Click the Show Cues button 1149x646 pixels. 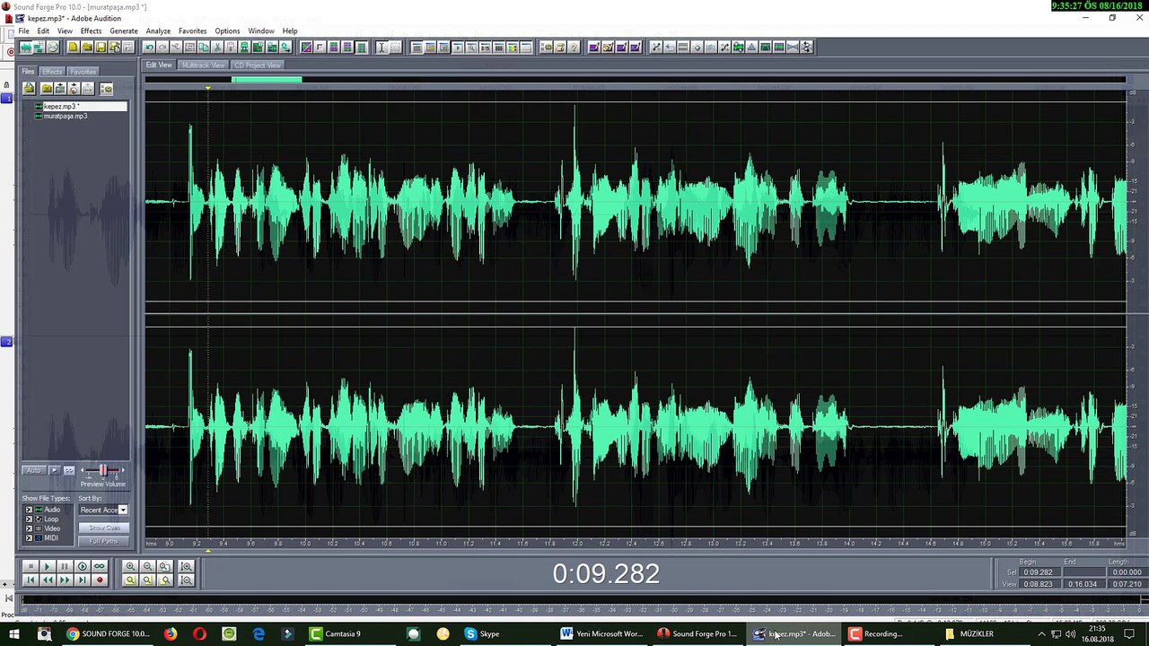[104, 528]
